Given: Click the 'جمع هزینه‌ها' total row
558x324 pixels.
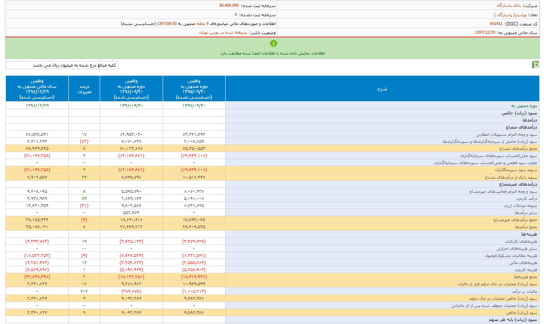Looking at the screenshot, I should (x=273, y=277).
